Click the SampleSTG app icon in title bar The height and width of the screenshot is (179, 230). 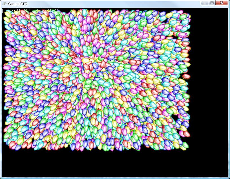(4, 4)
